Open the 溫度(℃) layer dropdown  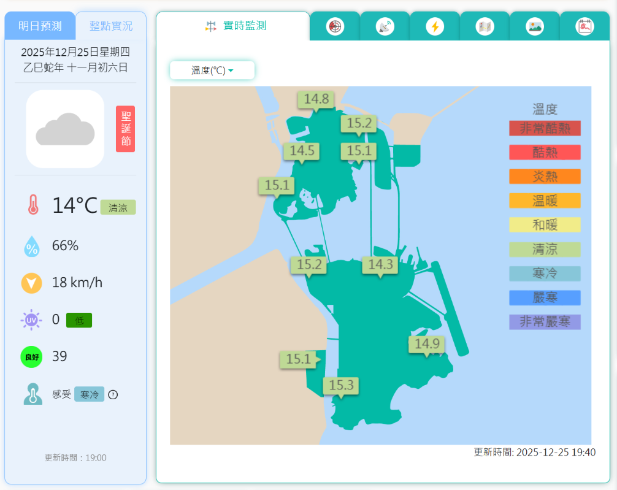coord(212,70)
